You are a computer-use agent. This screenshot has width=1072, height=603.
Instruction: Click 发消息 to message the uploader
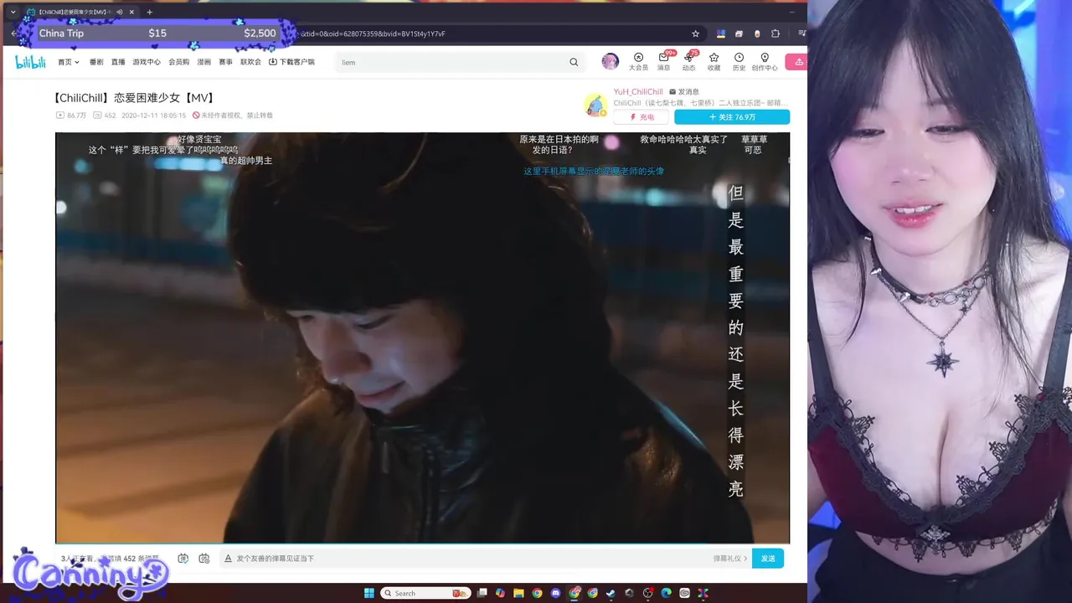coord(683,91)
